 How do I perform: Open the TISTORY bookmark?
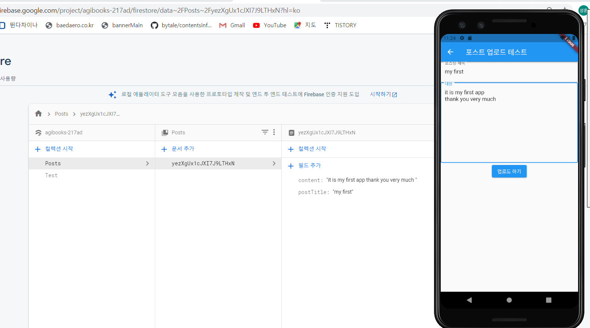(x=340, y=25)
